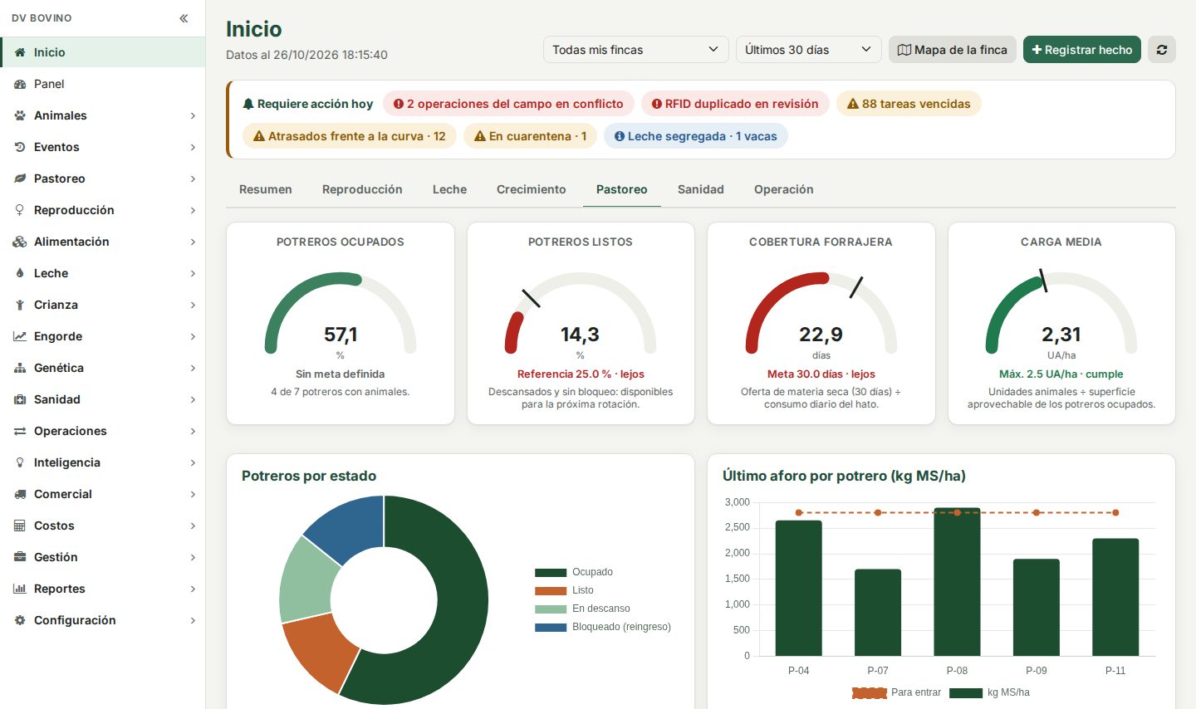1196x709 pixels.
Task: Click the Leche droplet icon in sidebar
Action: [x=20, y=273]
